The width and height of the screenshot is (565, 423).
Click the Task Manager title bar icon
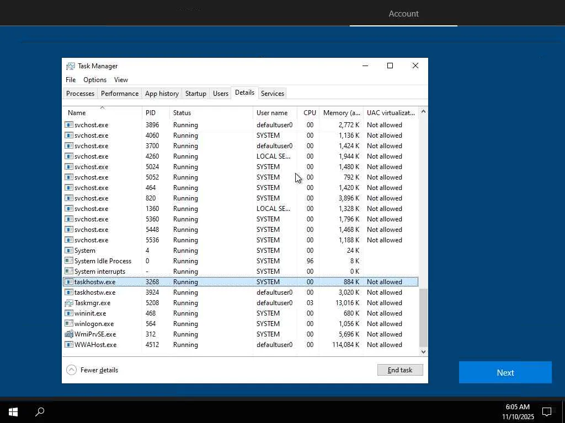coord(71,66)
